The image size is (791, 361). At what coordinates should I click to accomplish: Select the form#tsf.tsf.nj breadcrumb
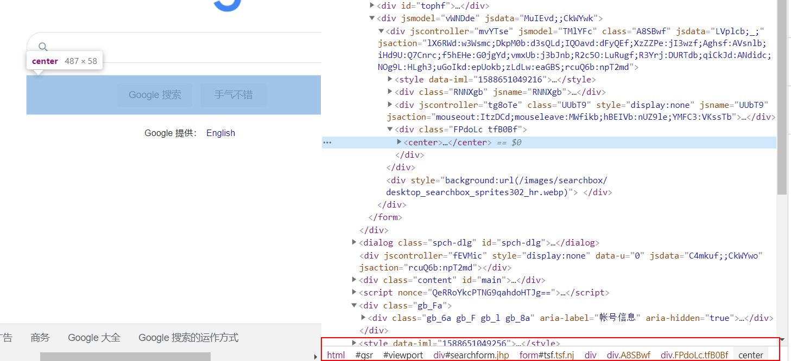[547, 355]
